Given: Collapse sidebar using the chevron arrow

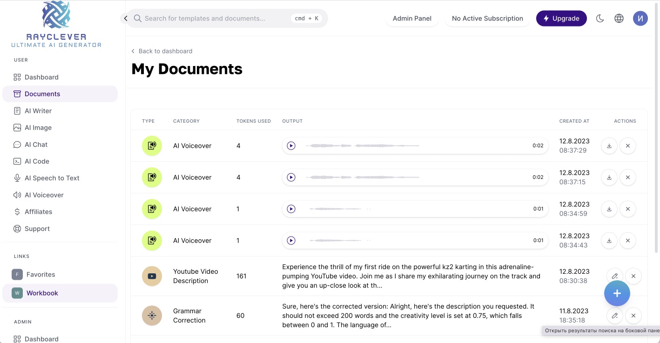Looking at the screenshot, I should point(125,19).
